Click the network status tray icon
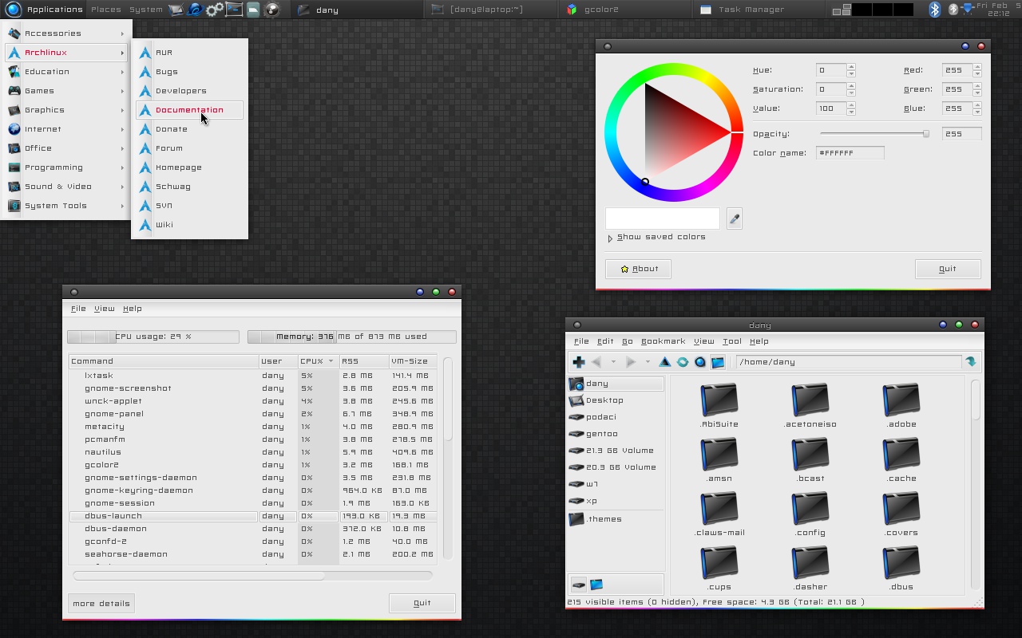This screenshot has height=638, width=1022. coord(968,9)
